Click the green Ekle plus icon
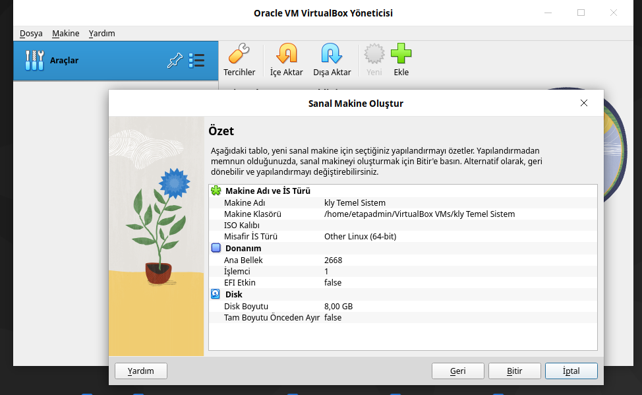 tap(401, 54)
